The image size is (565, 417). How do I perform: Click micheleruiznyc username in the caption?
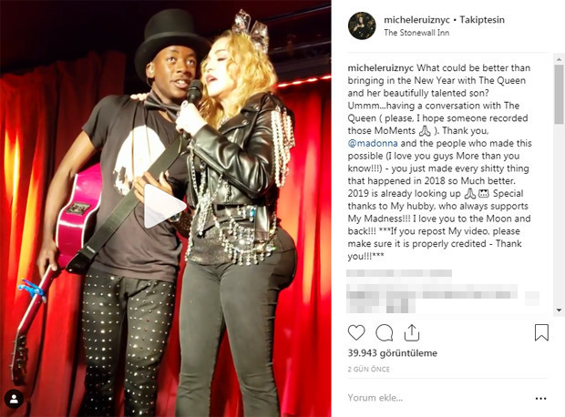(x=381, y=68)
